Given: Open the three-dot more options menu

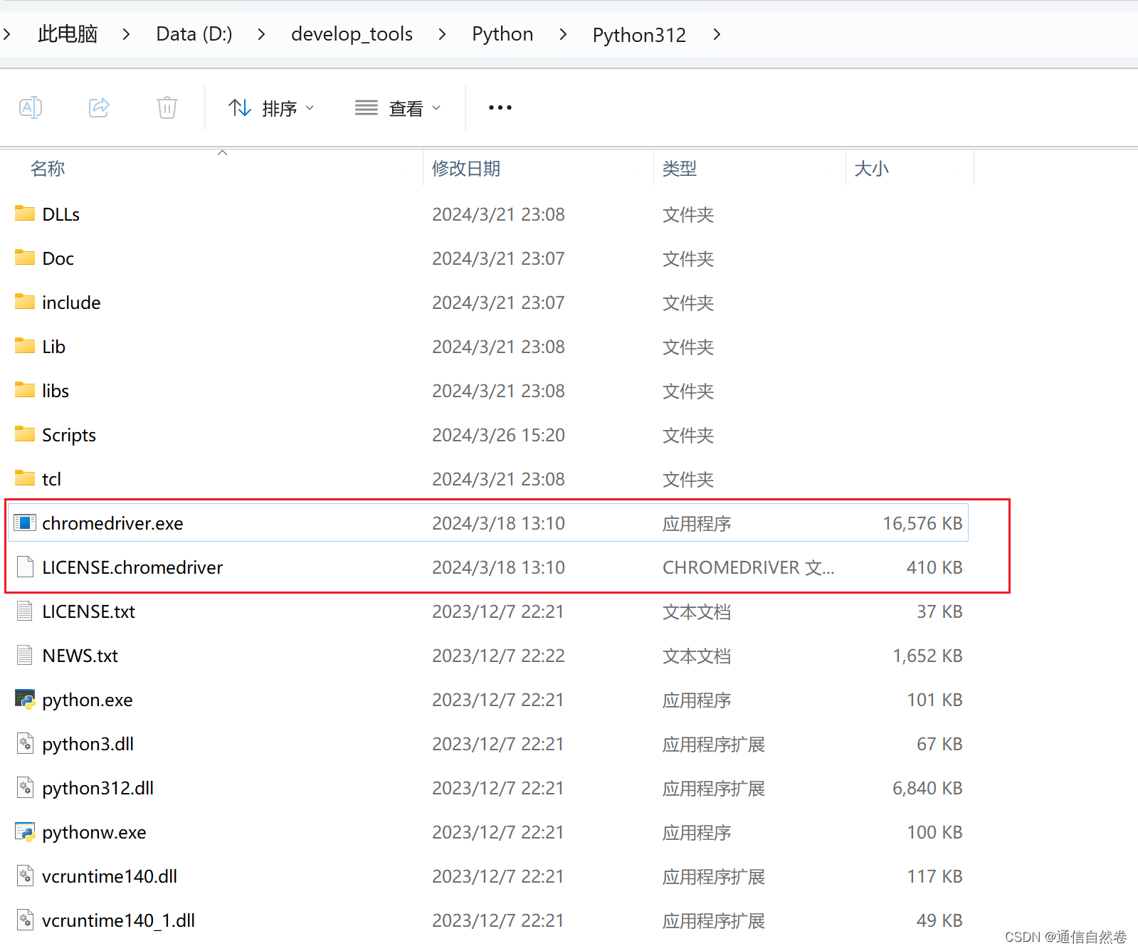Looking at the screenshot, I should point(500,107).
